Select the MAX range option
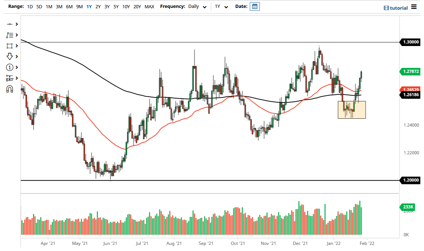 pyautogui.click(x=149, y=6)
